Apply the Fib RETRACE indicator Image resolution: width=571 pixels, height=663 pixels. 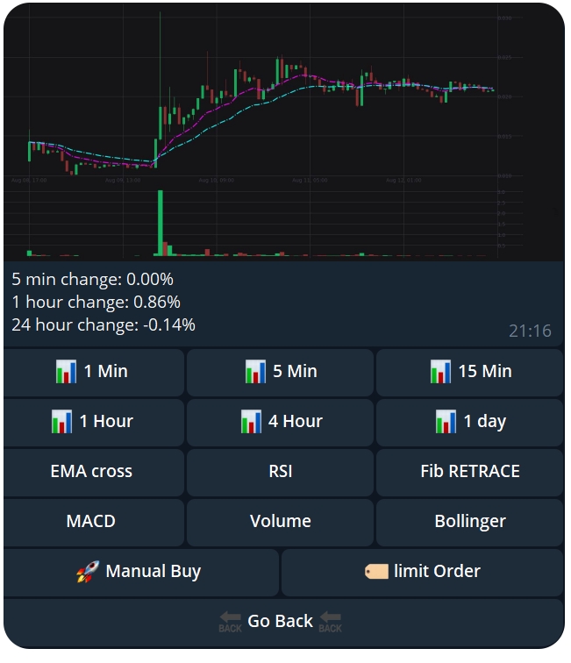click(x=470, y=472)
